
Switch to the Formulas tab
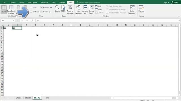tap(44, 3)
